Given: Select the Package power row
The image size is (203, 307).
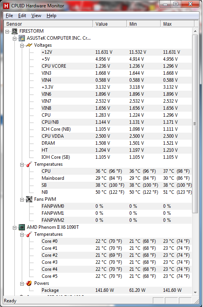Looking at the screenshot, I should [116, 290].
